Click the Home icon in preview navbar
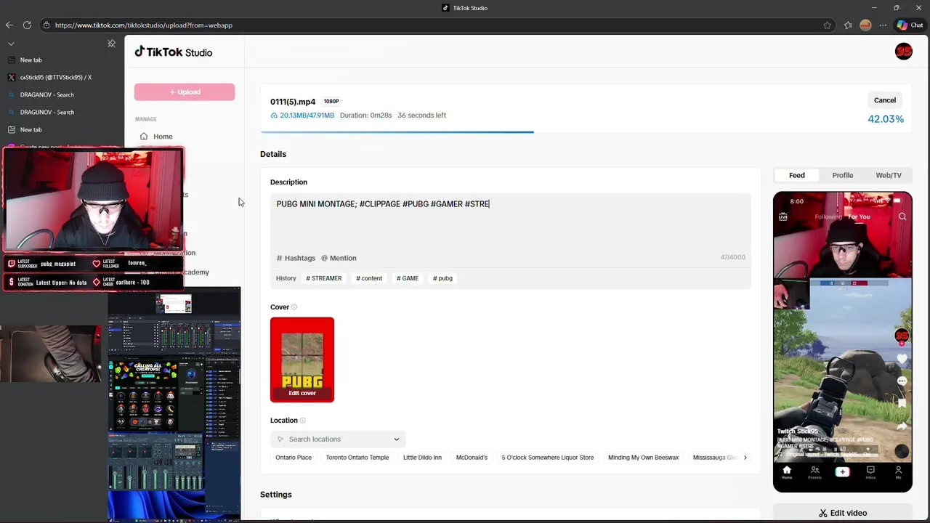 pyautogui.click(x=786, y=472)
